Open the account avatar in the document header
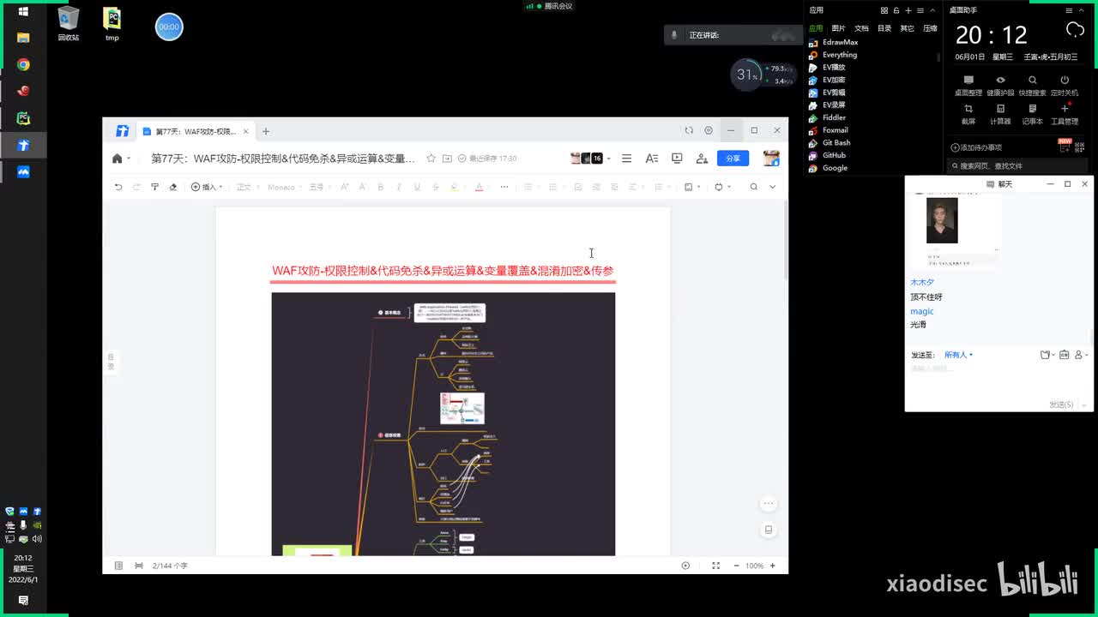 click(771, 159)
